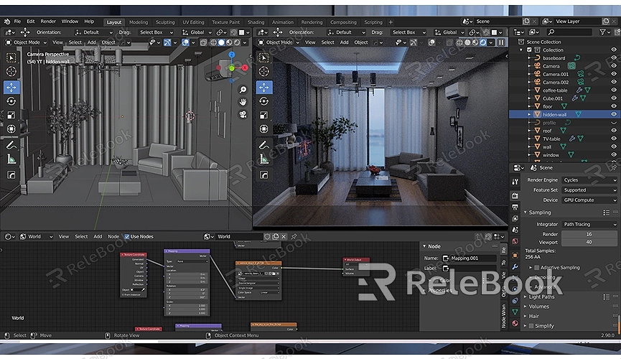621x359 pixels.
Task: Click the pin icon in node editor header
Action: 294,236
